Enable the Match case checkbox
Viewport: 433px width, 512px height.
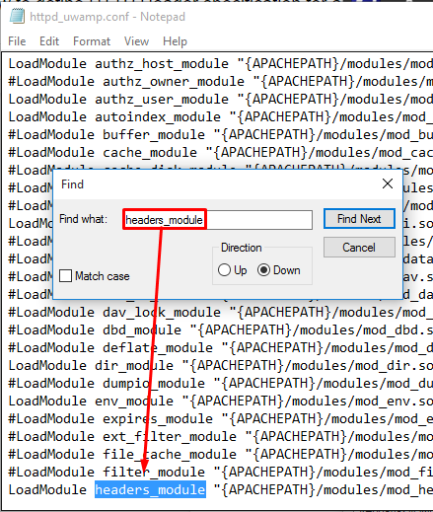(x=66, y=276)
